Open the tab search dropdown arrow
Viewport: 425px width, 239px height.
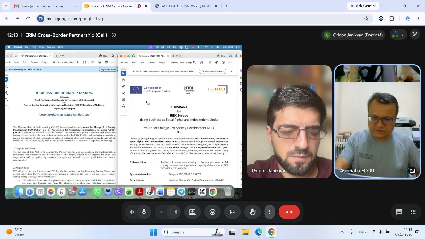[x=6, y=6]
